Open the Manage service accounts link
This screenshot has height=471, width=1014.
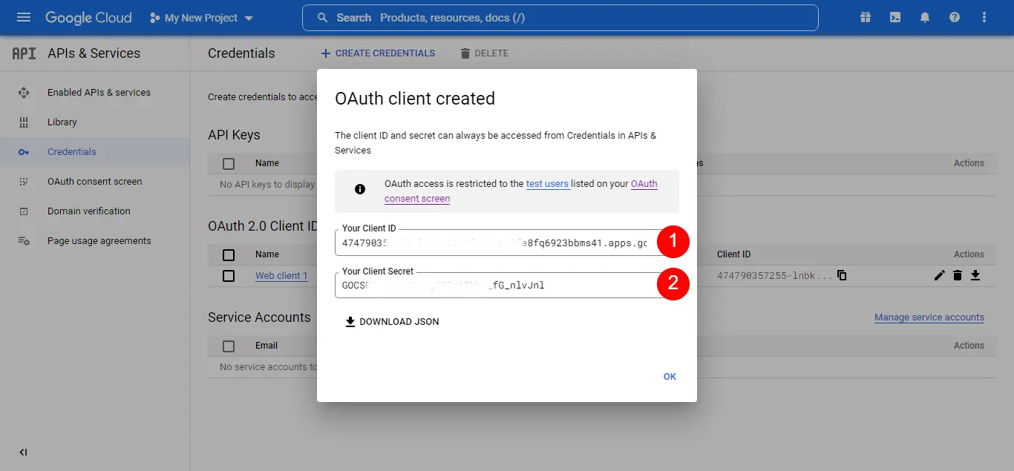[x=929, y=317]
